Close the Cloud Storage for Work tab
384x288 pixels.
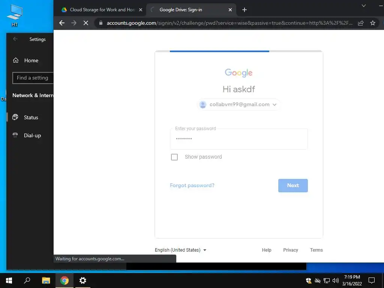pos(141,10)
